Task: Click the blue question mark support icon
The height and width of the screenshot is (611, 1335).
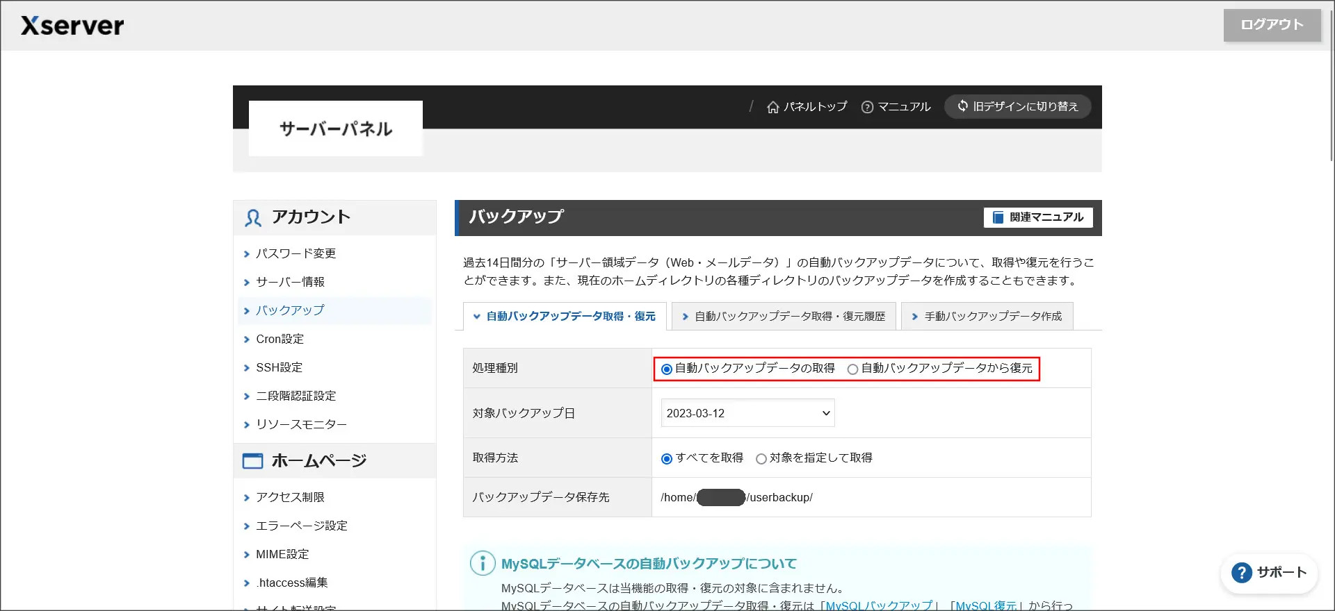Action: click(x=1241, y=573)
